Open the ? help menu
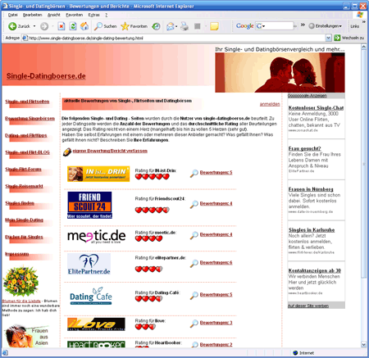Image resolution: width=369 pixels, height=358 pixels. [x=107, y=15]
